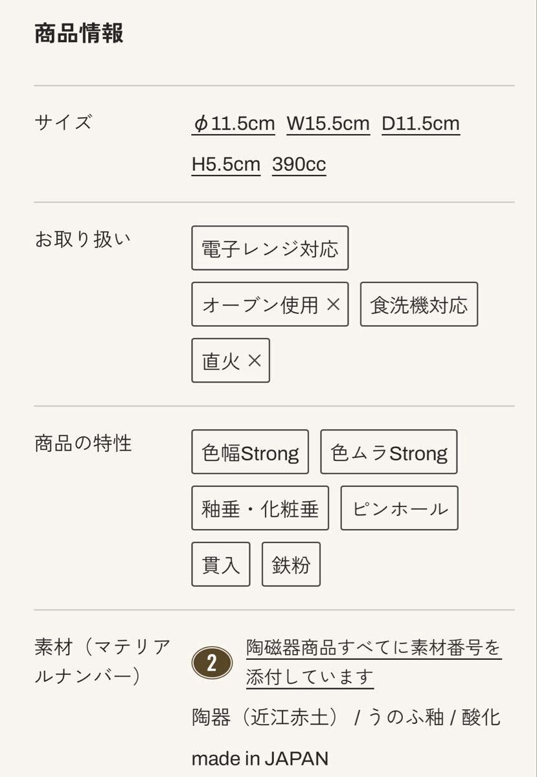Open the H5.5cm height link
This screenshot has width=537, height=777.
(x=225, y=164)
